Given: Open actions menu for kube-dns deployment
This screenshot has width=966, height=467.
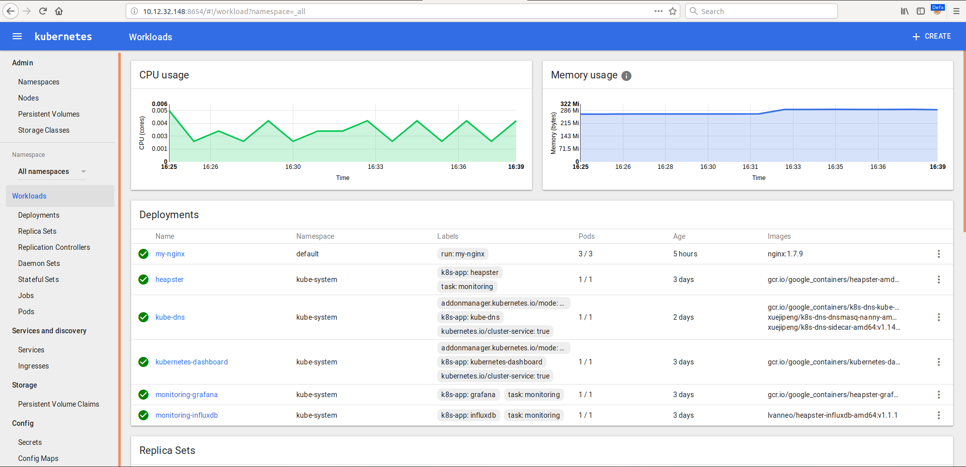Looking at the screenshot, I should (x=939, y=317).
